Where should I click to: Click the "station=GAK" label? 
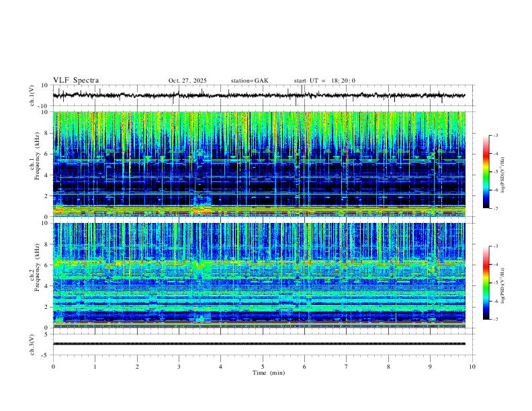click(249, 81)
